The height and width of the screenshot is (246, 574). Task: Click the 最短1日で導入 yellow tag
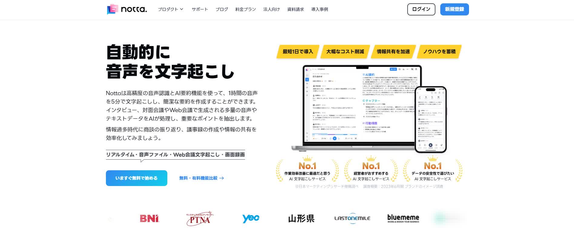tap(298, 52)
